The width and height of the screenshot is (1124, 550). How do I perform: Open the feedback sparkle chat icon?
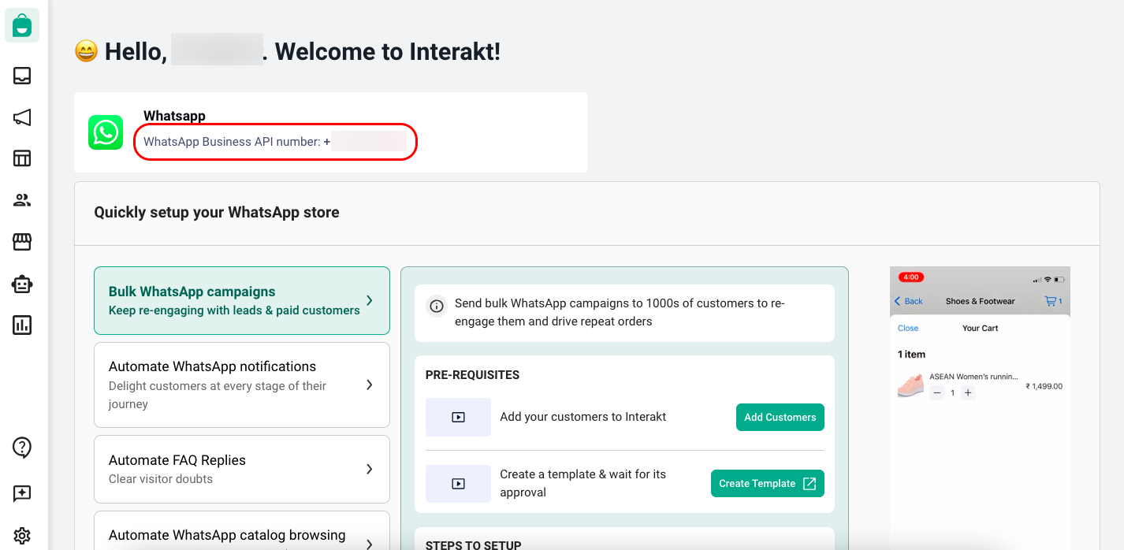(22, 494)
